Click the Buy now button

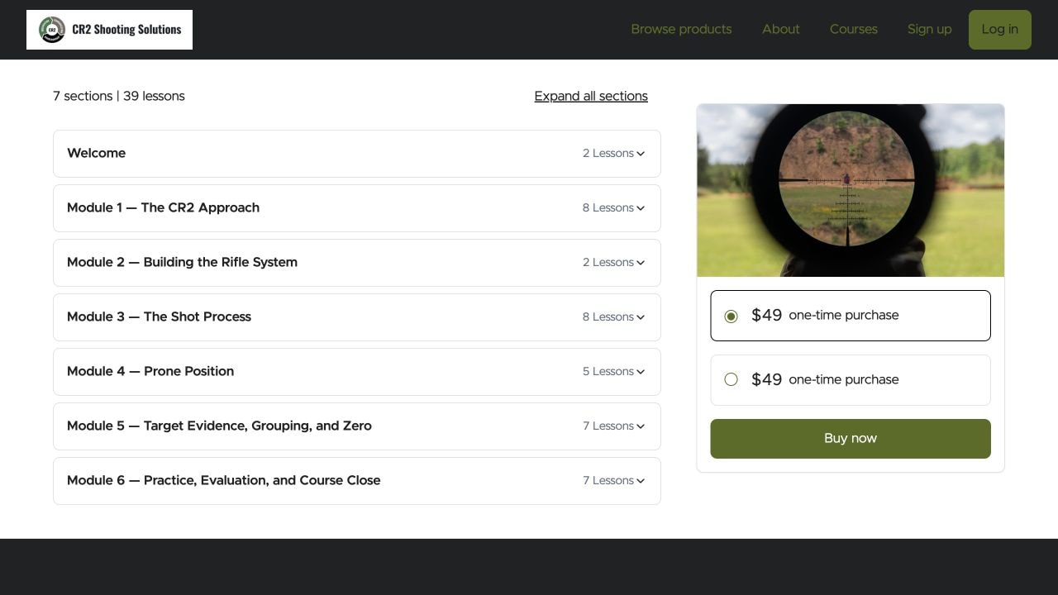[x=851, y=439]
